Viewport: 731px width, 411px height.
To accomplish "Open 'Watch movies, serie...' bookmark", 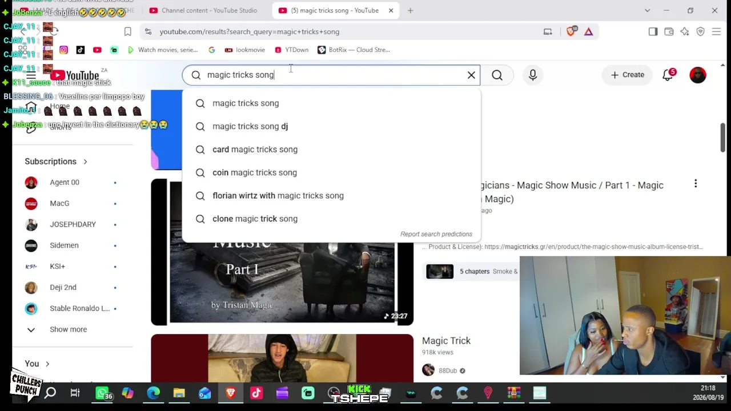I will (162, 50).
